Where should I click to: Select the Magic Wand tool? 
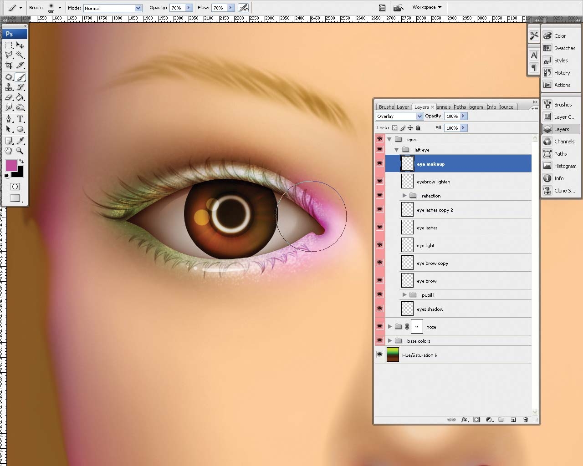click(20, 55)
